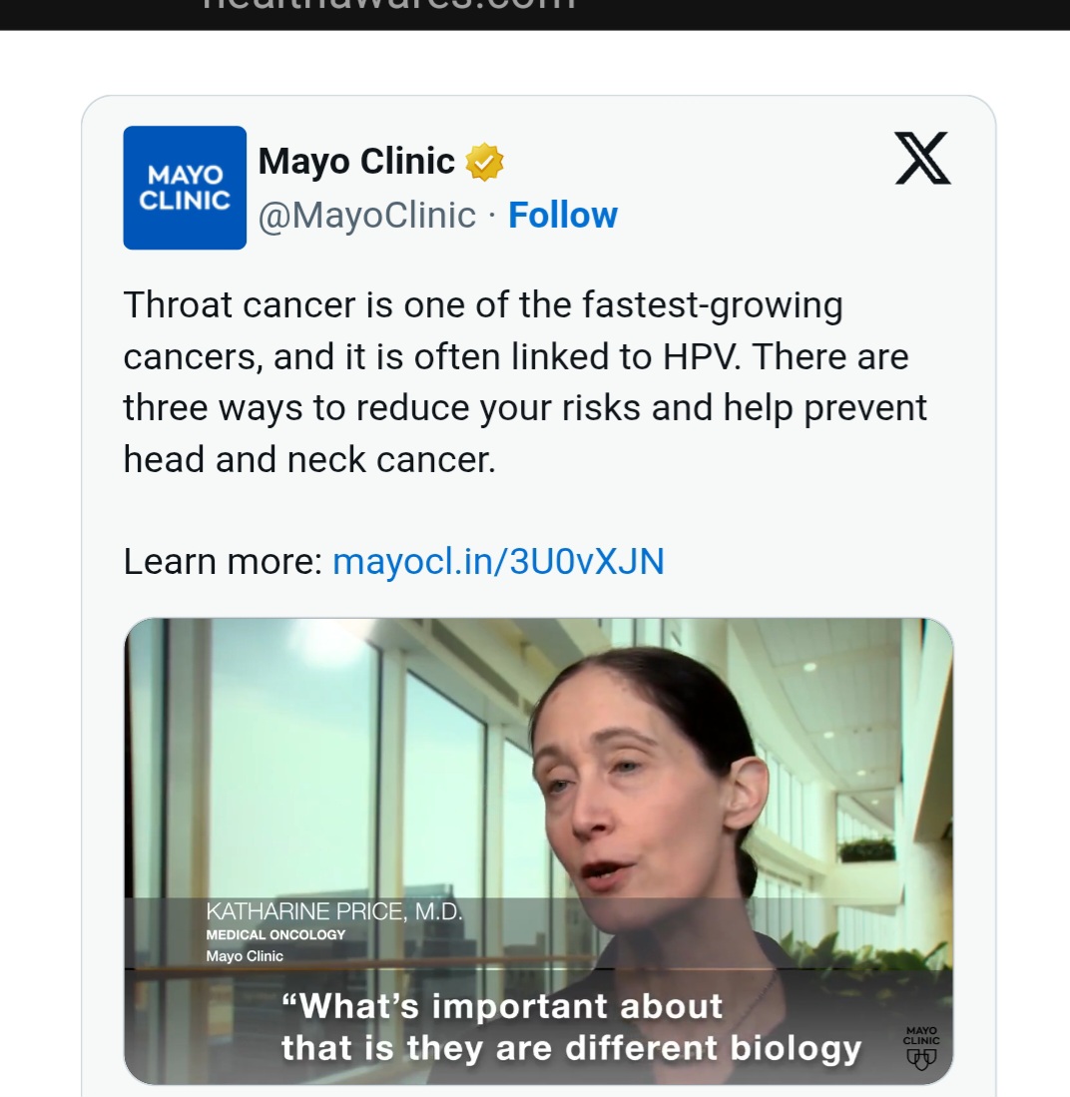Viewport: 1070px width, 1097px height.
Task: Click the X logo on the tweet
Action: [922, 159]
